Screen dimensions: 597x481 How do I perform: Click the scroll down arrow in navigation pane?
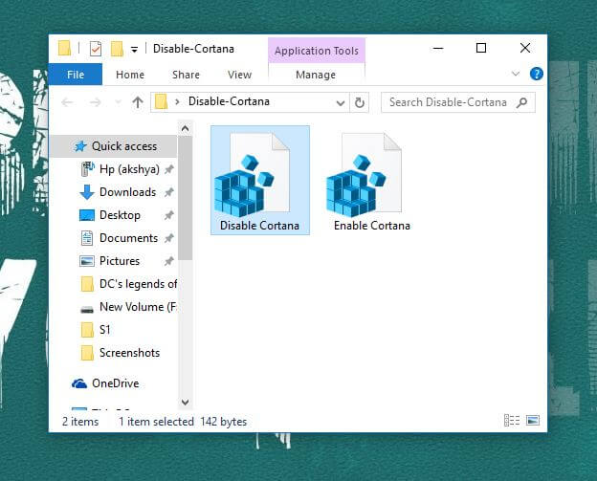pos(185,402)
